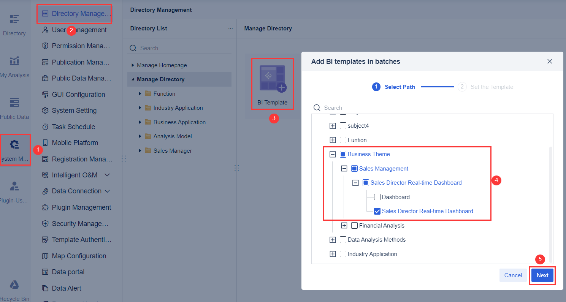The height and width of the screenshot is (302, 566).
Task: Click the Cancel button
Action: tap(513, 275)
